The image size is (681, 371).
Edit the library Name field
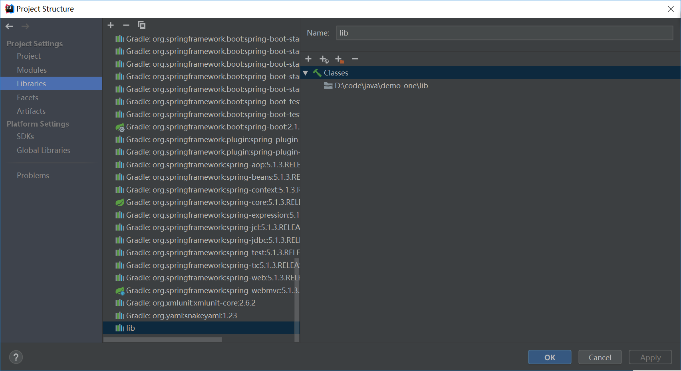504,33
